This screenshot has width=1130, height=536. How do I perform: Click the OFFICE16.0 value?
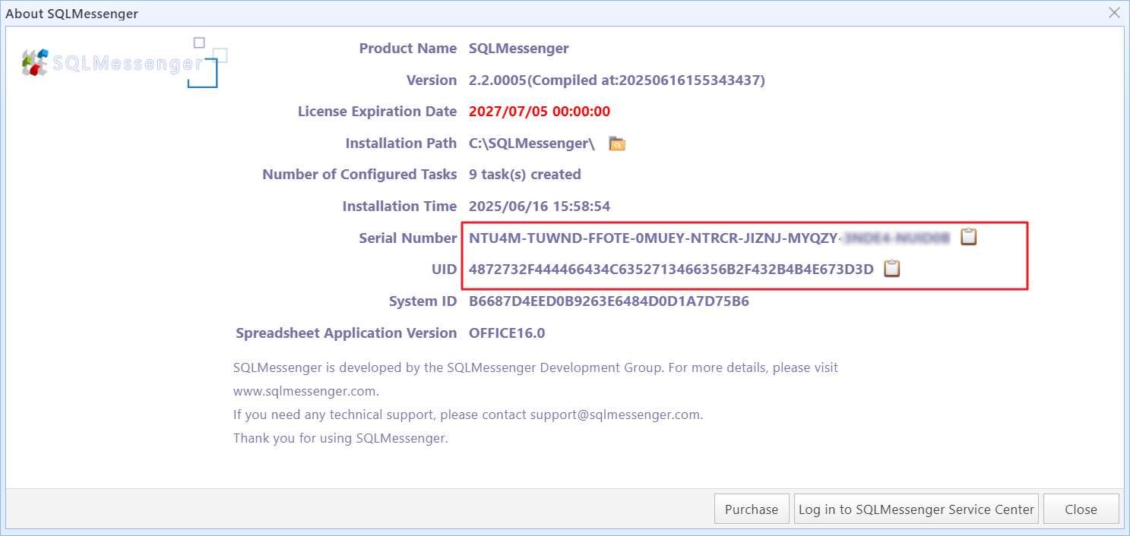(x=507, y=333)
